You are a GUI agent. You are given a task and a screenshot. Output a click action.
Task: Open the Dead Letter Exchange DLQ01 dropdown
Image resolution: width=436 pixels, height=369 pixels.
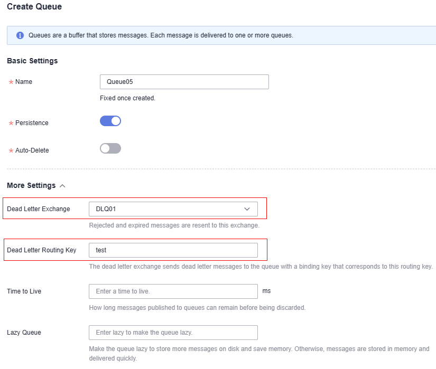(173, 209)
